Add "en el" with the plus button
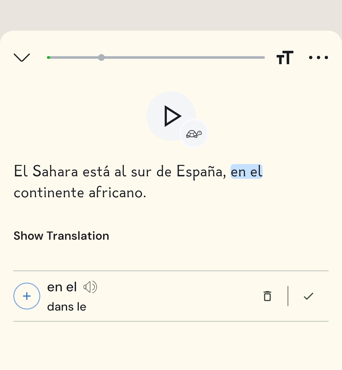342x370 pixels. point(27,296)
